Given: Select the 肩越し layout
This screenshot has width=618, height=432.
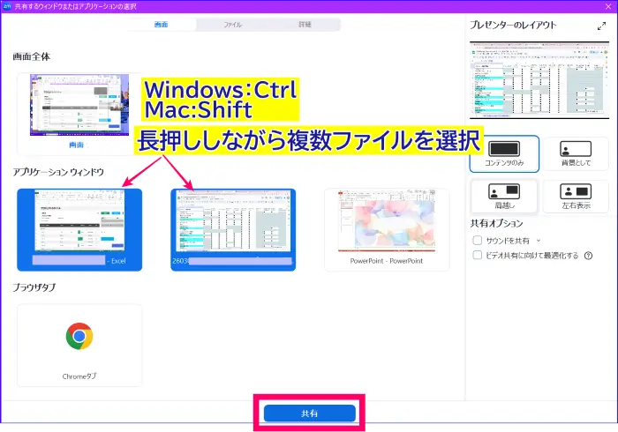Looking at the screenshot, I should pyautogui.click(x=504, y=197).
